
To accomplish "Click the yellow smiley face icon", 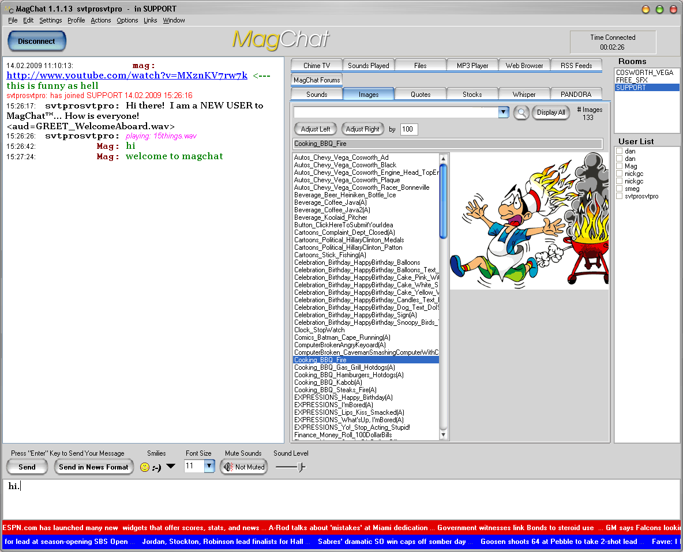I will click(145, 467).
